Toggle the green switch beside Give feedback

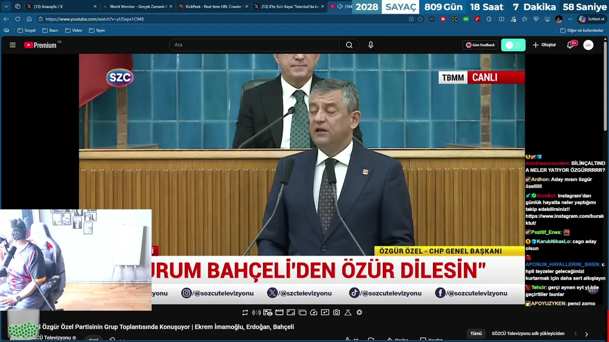513,45
